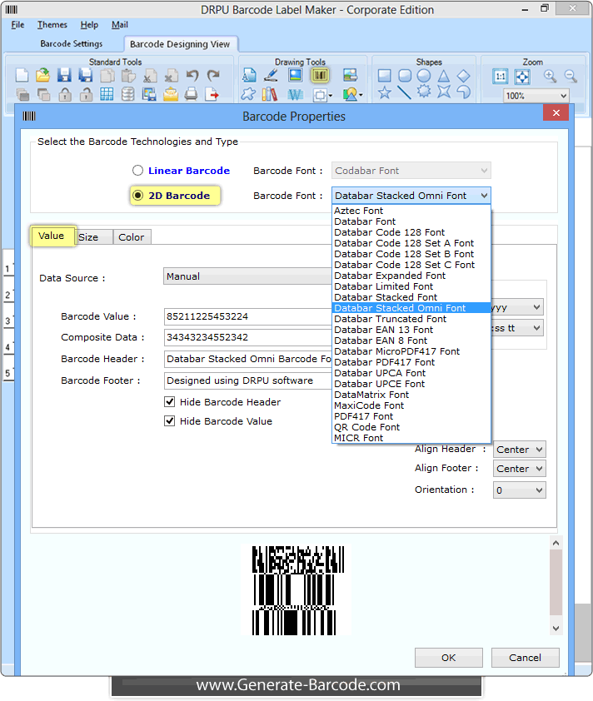Select the line shape tool
593x701 pixels.
(x=404, y=92)
